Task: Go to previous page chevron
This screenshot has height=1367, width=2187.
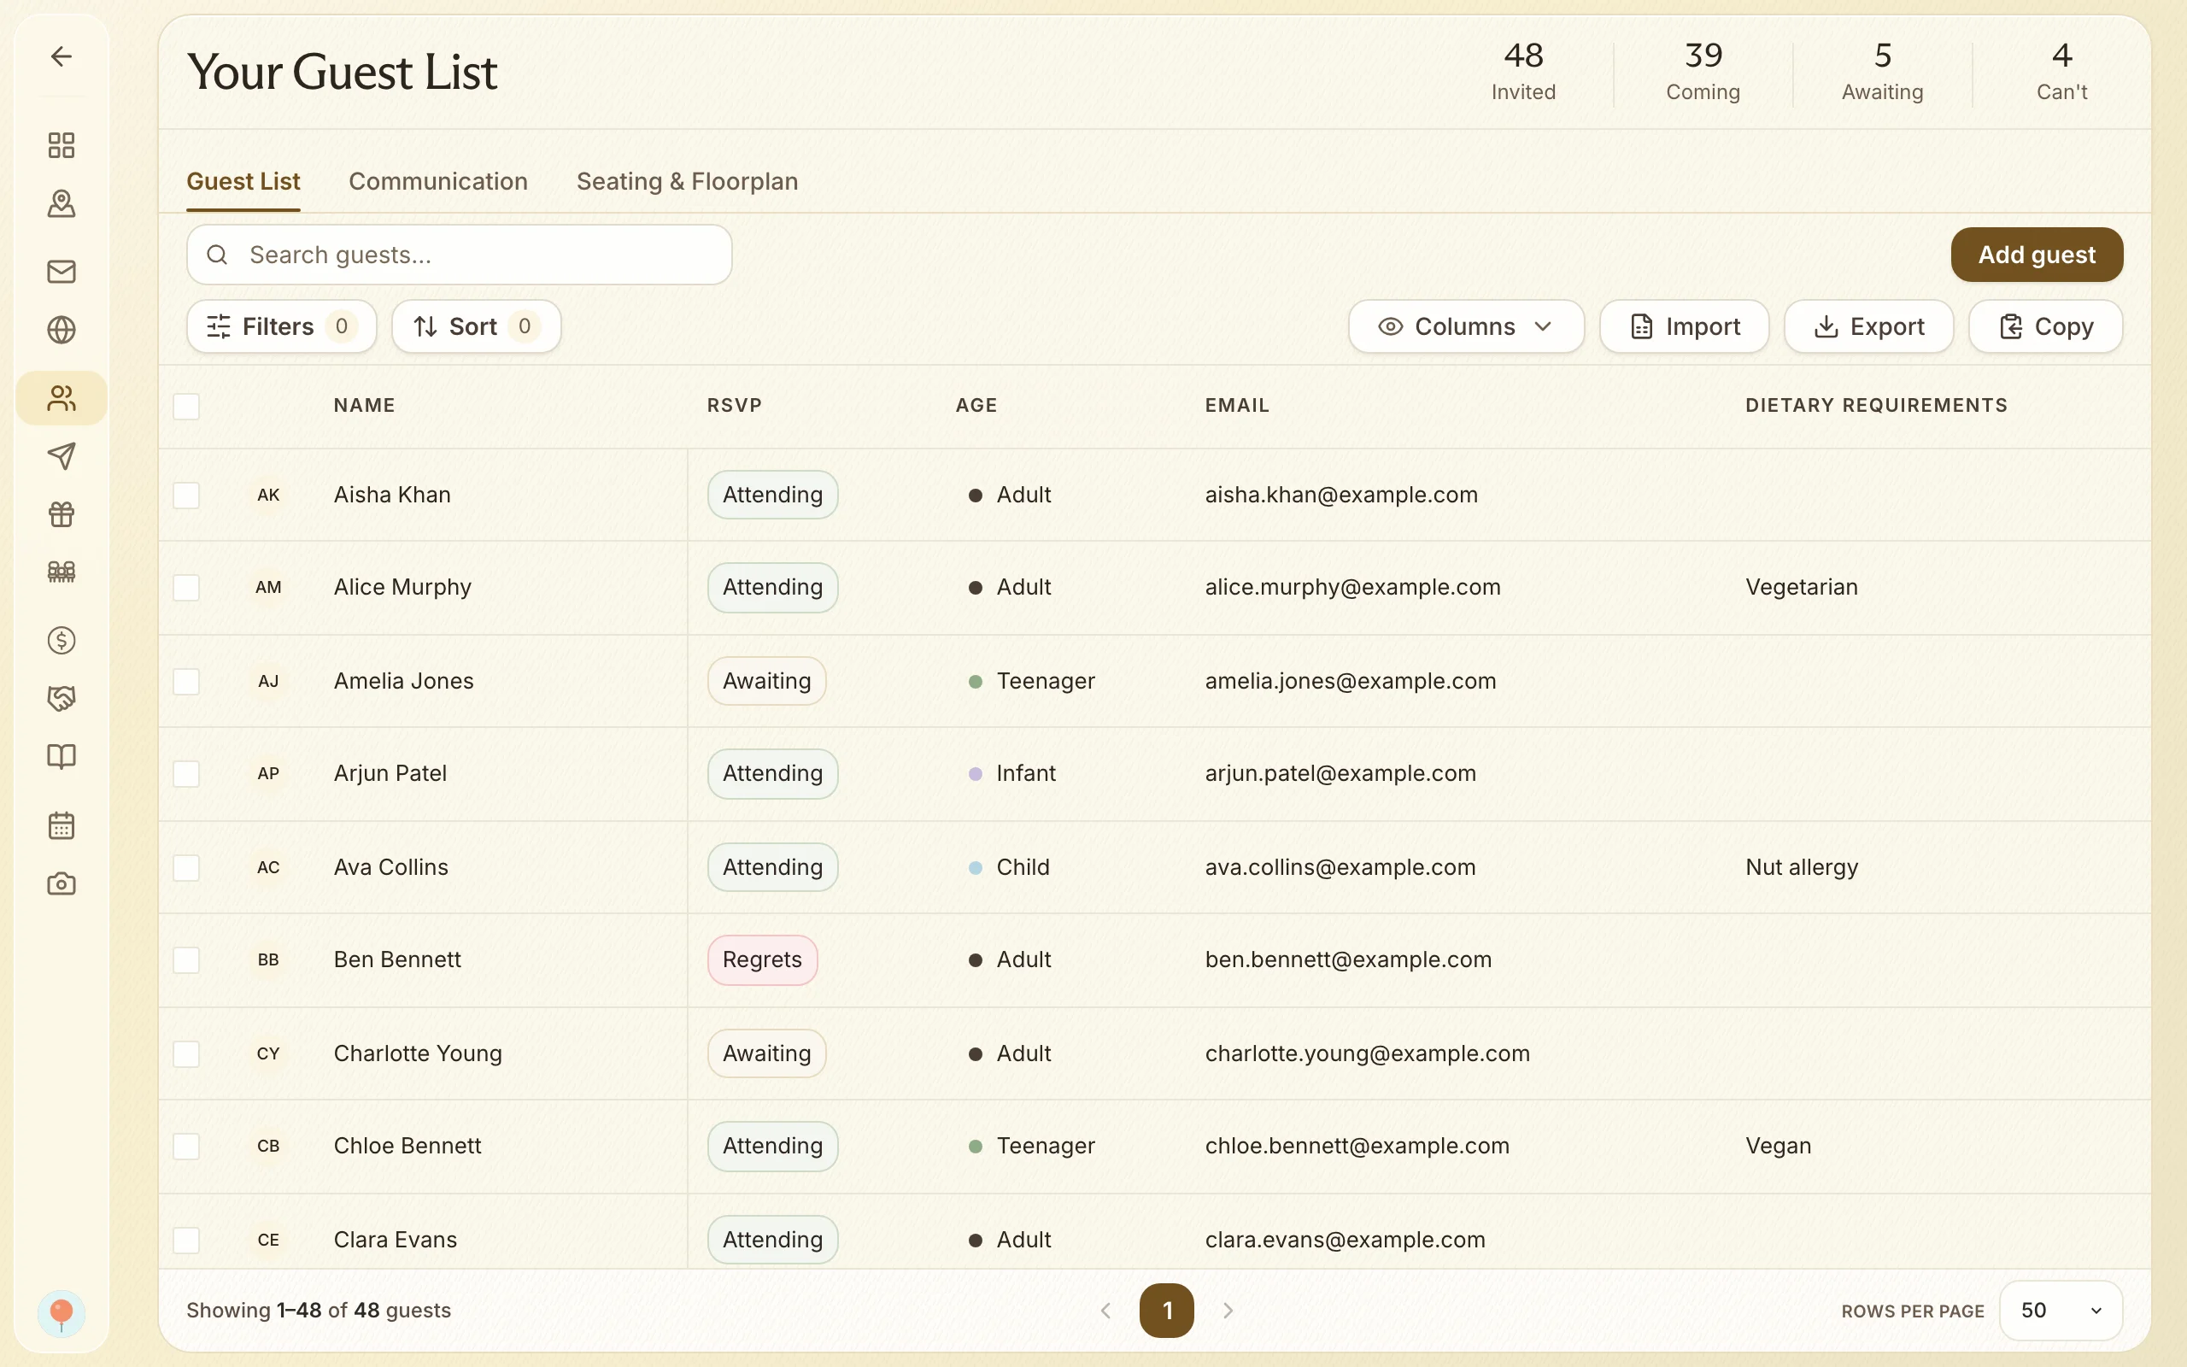Action: pos(1105,1310)
